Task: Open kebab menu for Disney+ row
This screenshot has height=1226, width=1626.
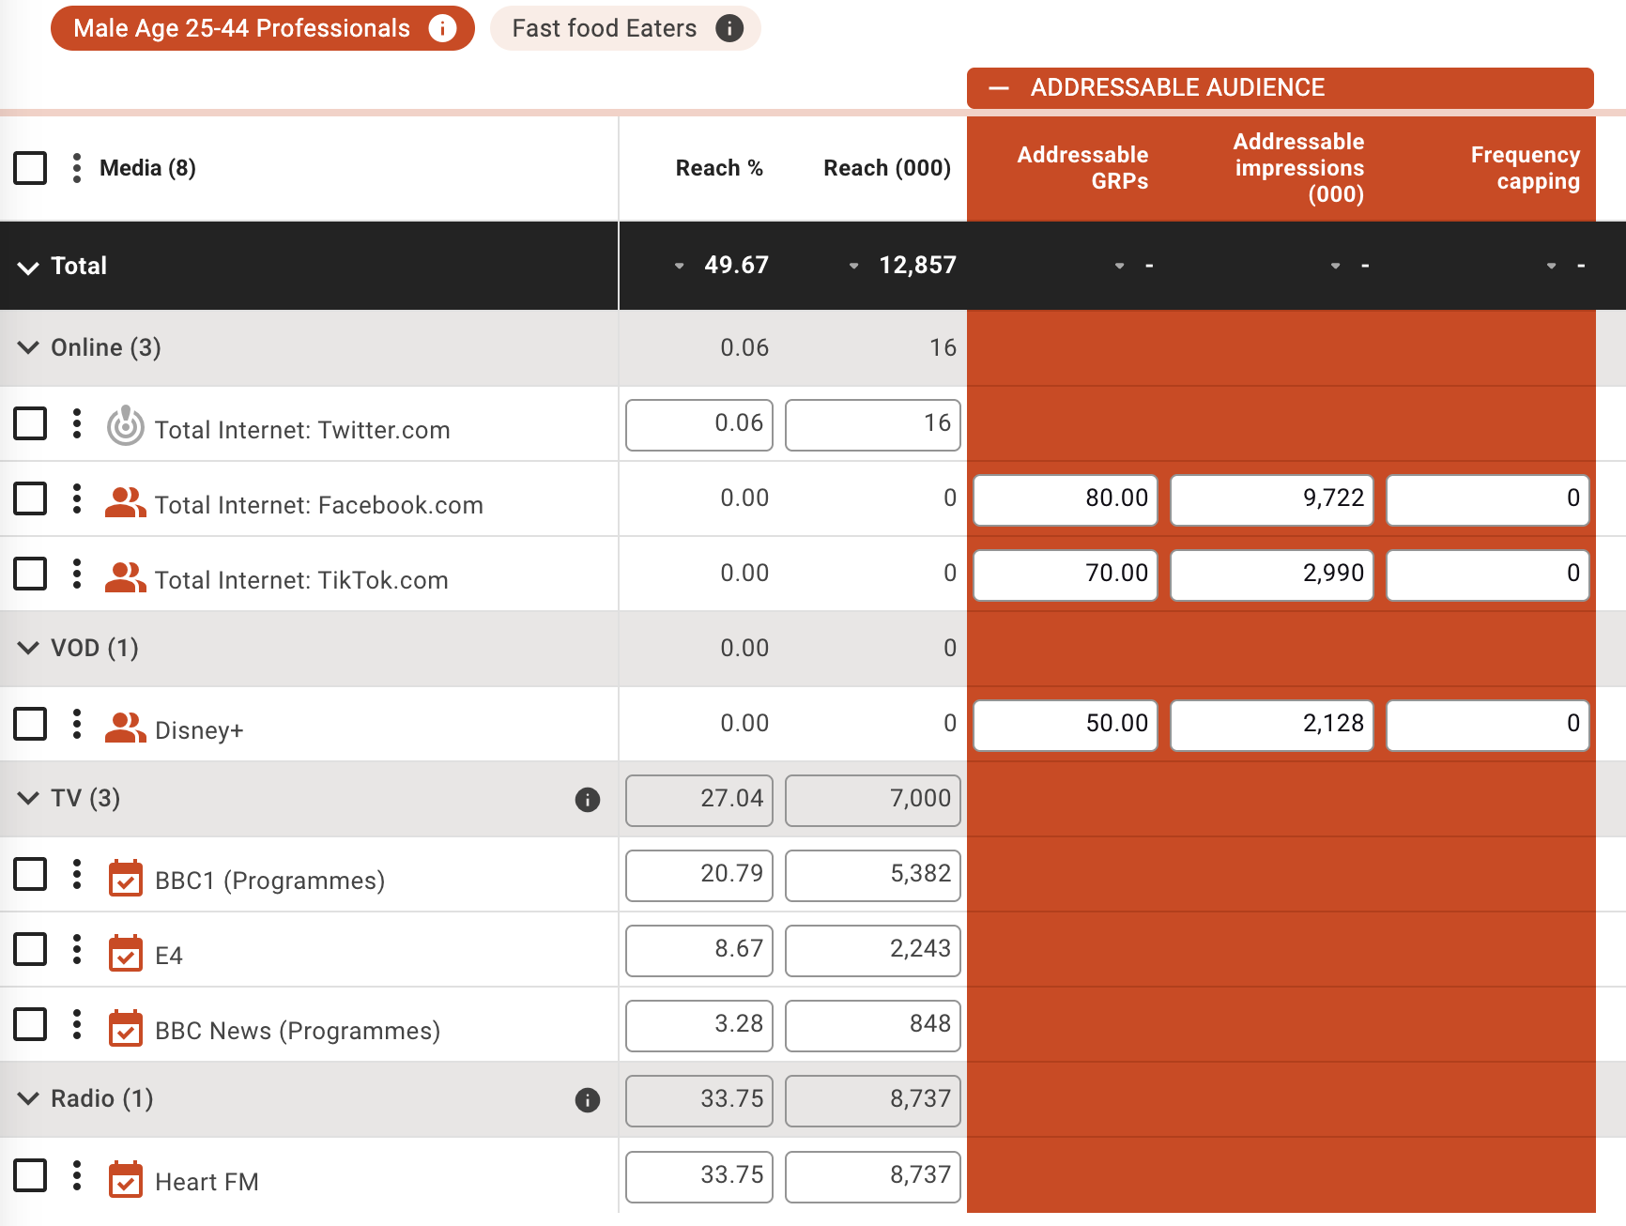Action: (x=77, y=724)
